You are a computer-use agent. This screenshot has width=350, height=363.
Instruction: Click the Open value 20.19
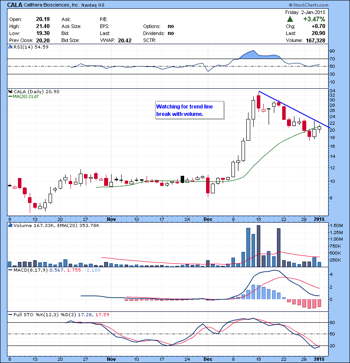click(43, 19)
